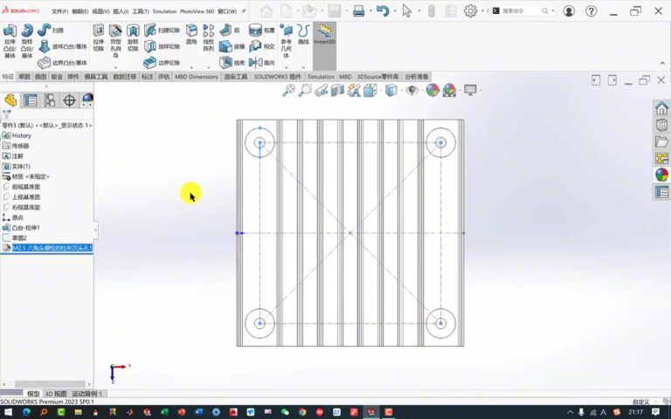This screenshot has width=671, height=419.
Task: Open the Options gear icon
Action: tap(470, 11)
